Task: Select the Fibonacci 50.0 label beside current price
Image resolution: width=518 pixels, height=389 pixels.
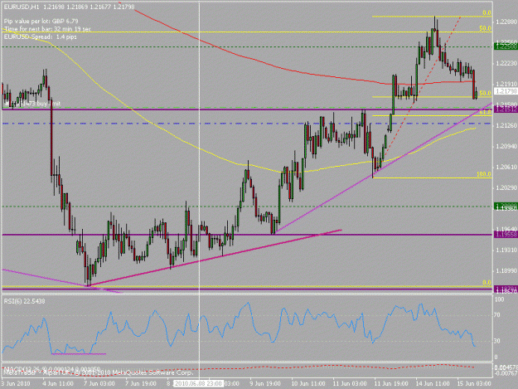Action: (x=485, y=93)
